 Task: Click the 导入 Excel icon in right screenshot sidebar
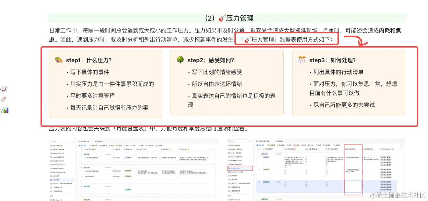point(228,199)
